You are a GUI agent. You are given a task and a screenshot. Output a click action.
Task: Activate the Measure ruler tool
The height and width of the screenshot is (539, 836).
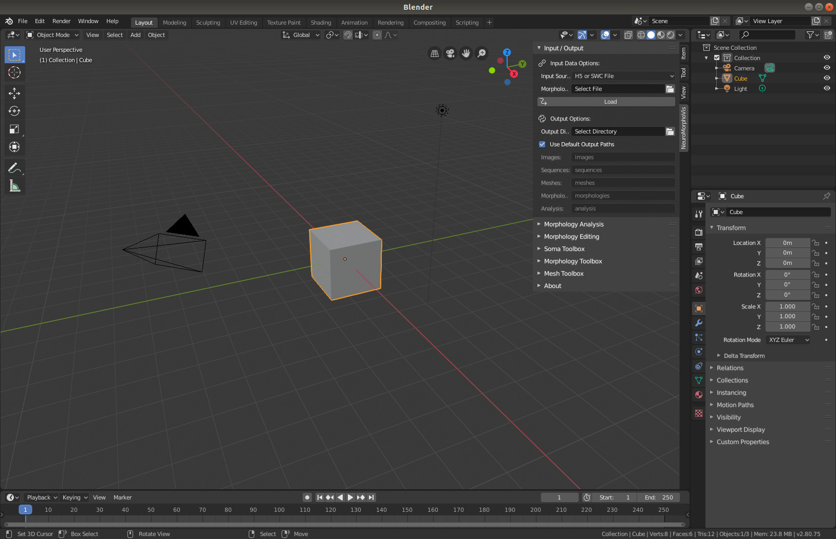(14, 186)
